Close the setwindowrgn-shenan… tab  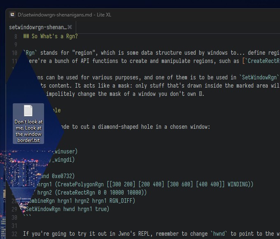(70, 27)
